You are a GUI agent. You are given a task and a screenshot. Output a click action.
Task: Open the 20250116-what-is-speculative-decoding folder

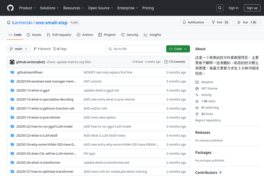point(45,99)
